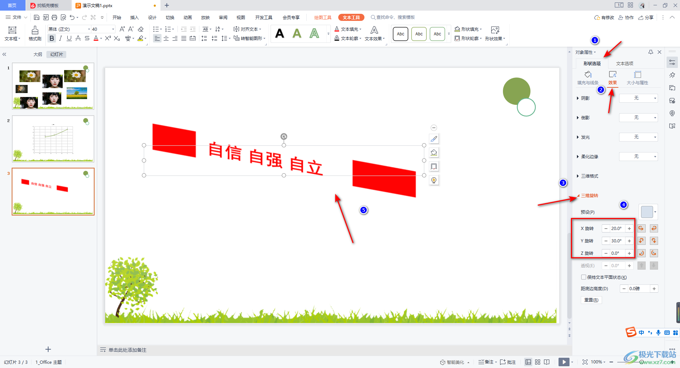
Task: Open Size and Properties options
Action: point(637,78)
